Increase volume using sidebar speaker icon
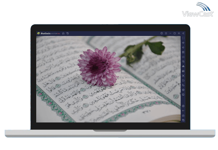The height and width of the screenshot is (150, 218). (x=183, y=43)
